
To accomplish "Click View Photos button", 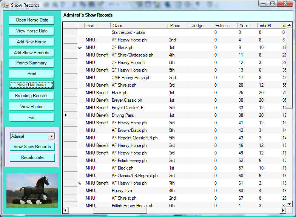I will pyautogui.click(x=32, y=107).
